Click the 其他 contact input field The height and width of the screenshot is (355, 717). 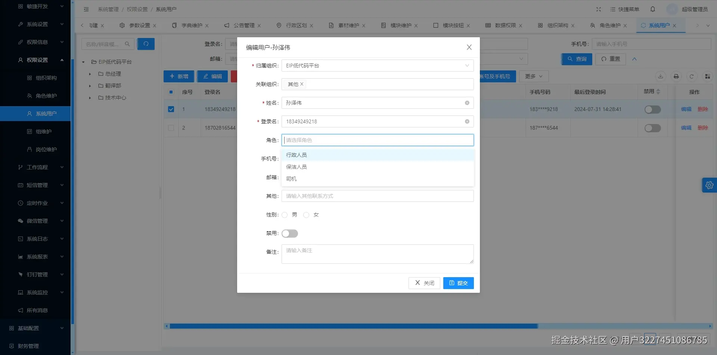[x=378, y=196]
